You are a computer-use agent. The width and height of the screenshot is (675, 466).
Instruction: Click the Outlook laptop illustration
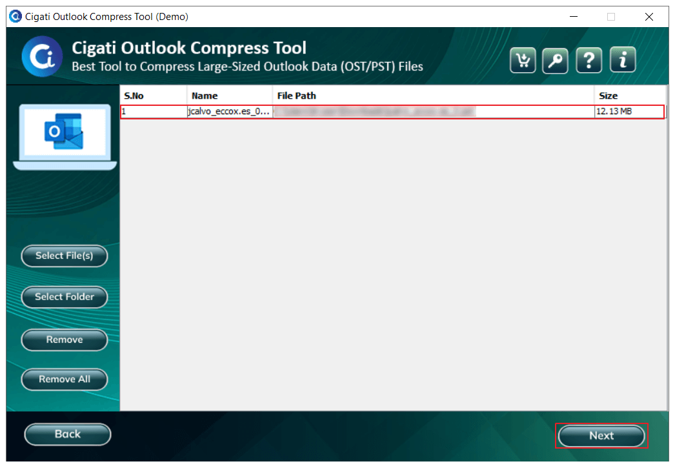[x=65, y=137]
